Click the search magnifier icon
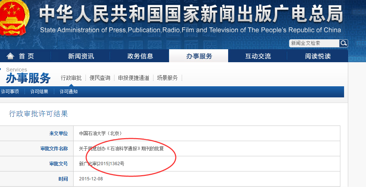The image size is (366, 187). pos(343,43)
